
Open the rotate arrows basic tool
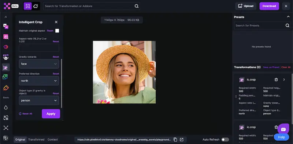pos(6,118)
